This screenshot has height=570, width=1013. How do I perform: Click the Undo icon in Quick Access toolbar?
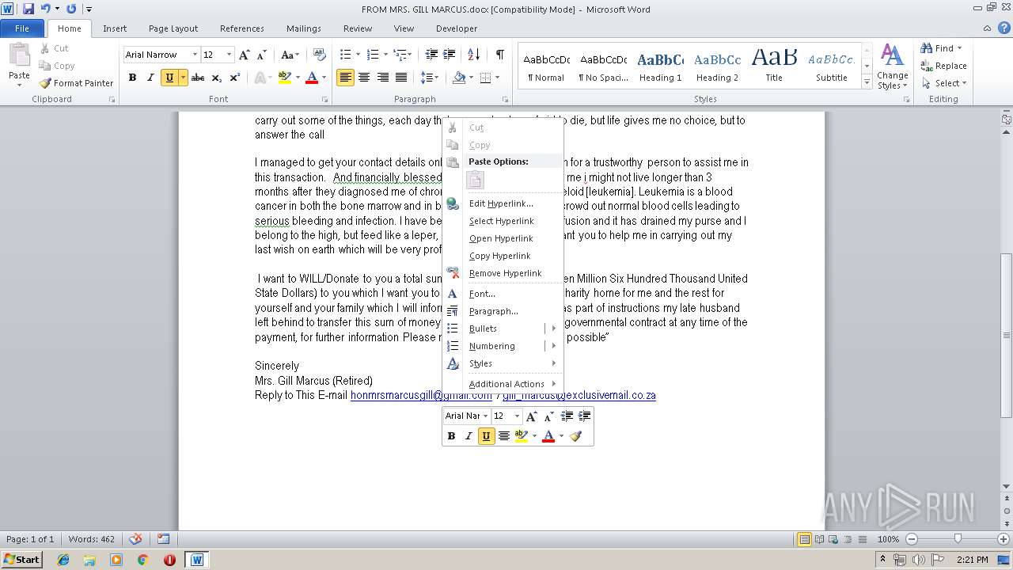pos(46,9)
